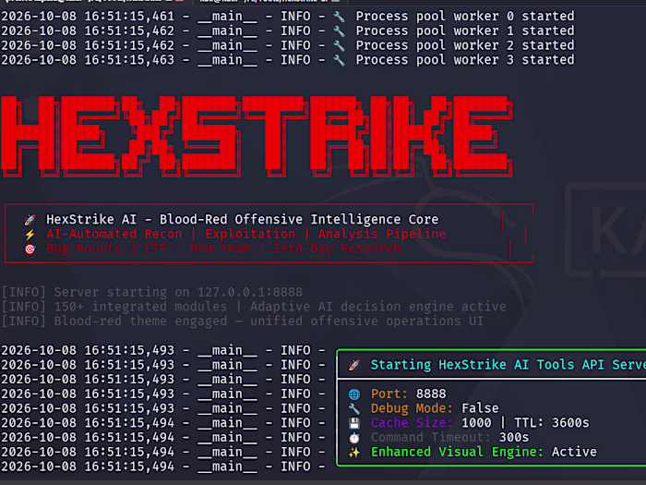Screen dimensions: 646x485
Task: Click the 'Active' status value
Action: [x=574, y=452]
